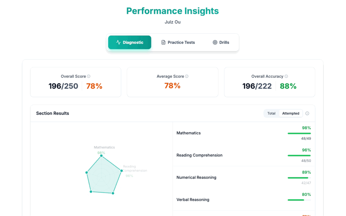The height and width of the screenshot is (216, 346).
Task: Click the Numerical Reasoning 89% progress bar
Action: tap(299, 178)
